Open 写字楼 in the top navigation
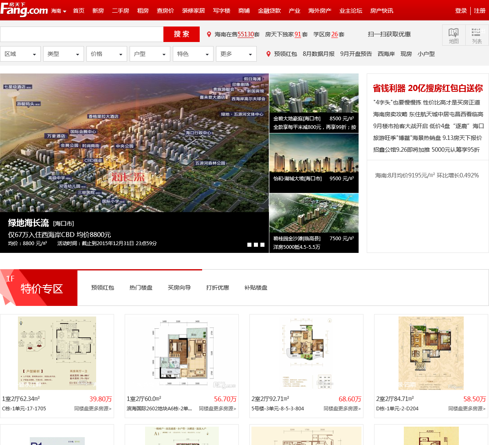Image resolution: width=489 pixels, height=445 pixels. point(222,11)
